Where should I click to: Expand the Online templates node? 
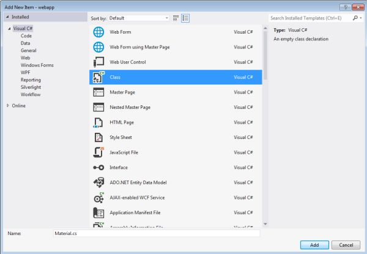pos(8,106)
